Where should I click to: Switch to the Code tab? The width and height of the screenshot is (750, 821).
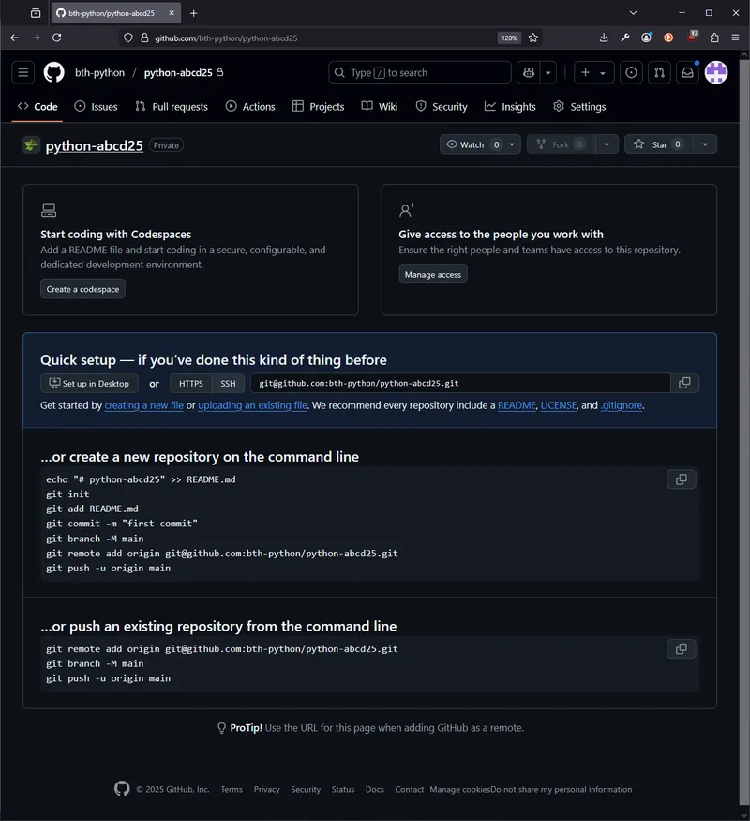[37, 106]
